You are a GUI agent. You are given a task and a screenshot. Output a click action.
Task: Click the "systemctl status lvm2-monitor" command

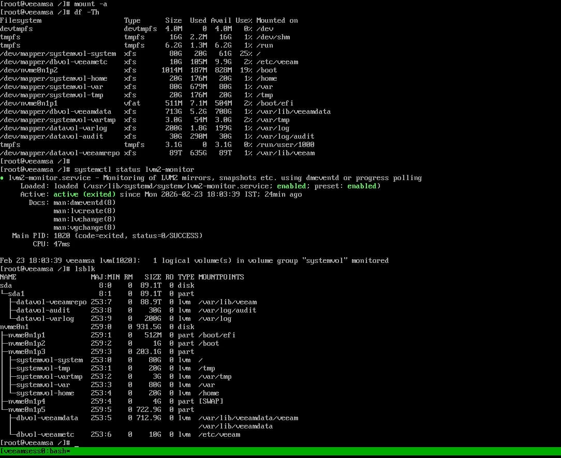134,169
